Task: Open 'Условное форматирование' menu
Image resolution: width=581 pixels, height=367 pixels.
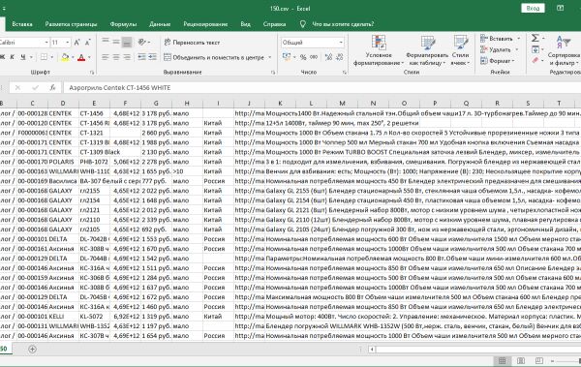Action: click(x=379, y=50)
